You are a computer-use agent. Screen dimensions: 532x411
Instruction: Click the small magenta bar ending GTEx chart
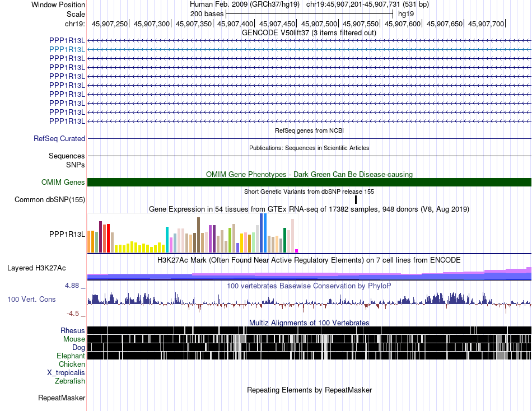pyautogui.click(x=297, y=251)
